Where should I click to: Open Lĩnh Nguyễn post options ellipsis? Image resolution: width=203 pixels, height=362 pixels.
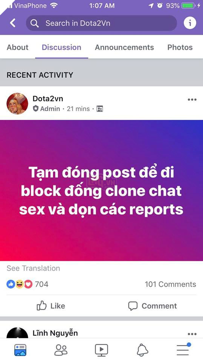pos(192,334)
